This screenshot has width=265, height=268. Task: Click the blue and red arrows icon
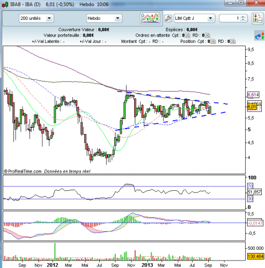click(260, 35)
